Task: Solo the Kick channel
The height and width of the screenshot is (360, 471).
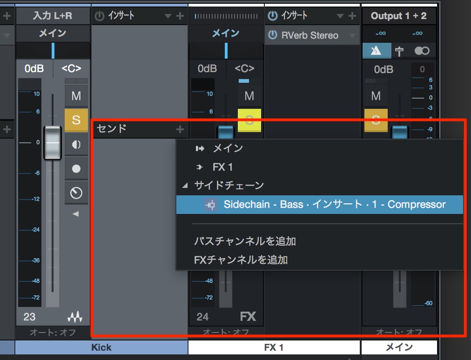Action: tap(76, 120)
